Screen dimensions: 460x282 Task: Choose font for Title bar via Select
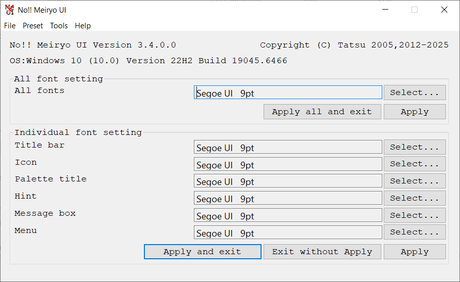tap(414, 147)
